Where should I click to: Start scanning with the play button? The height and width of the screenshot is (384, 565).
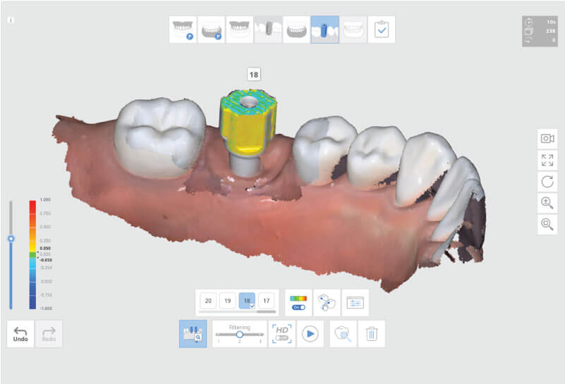point(310,334)
